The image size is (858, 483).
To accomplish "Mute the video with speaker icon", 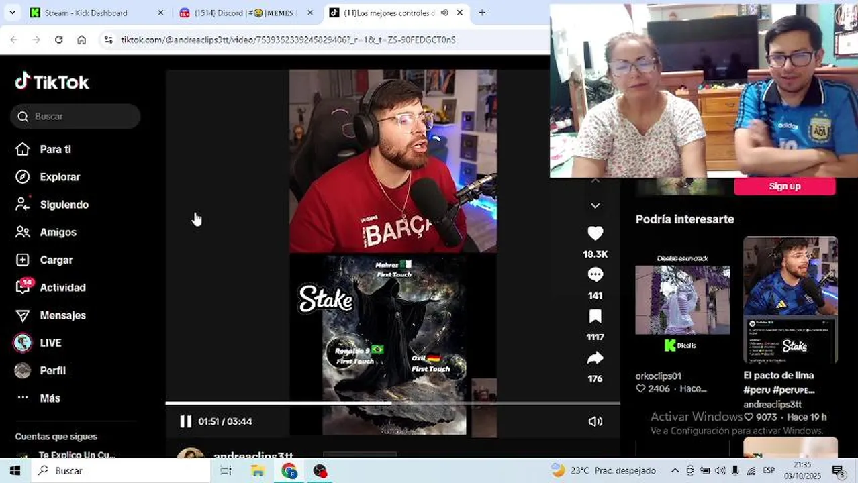I will (x=595, y=421).
